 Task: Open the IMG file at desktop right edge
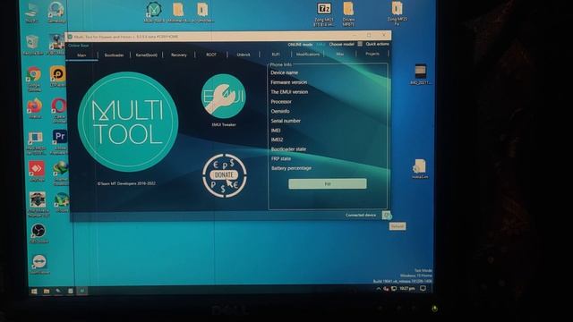coord(420,74)
